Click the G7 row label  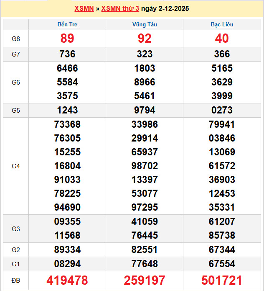tap(16, 54)
